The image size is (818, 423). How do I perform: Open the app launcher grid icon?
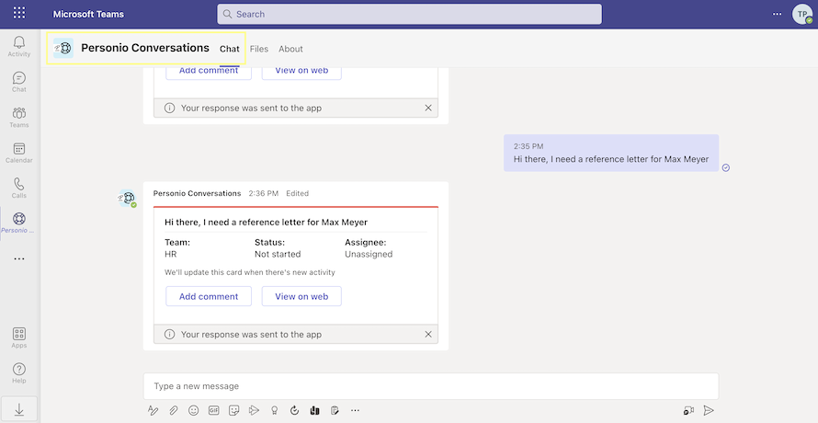(x=19, y=14)
